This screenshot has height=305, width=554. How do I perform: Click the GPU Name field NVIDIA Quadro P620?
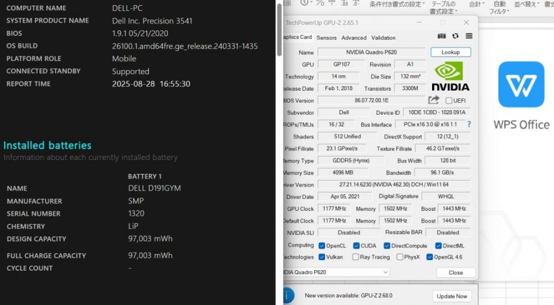pos(371,52)
